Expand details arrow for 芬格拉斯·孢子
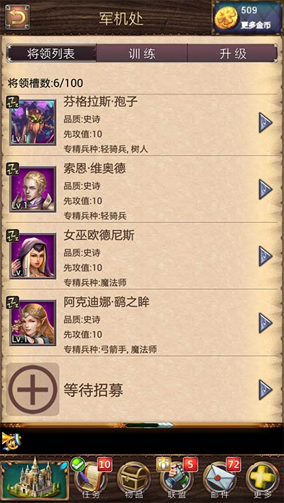The image size is (284, 503). (266, 122)
